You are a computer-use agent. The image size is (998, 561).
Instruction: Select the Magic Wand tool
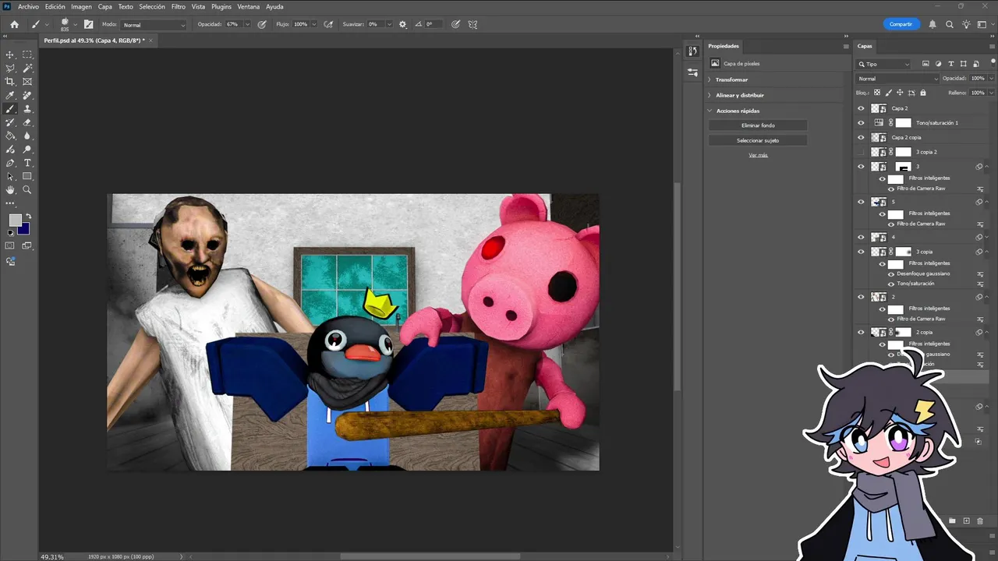[x=27, y=68]
